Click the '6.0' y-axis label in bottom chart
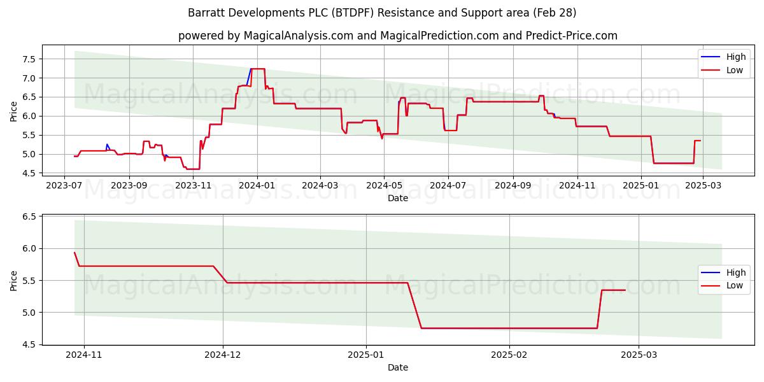The width and height of the screenshot is (764, 382). point(31,248)
